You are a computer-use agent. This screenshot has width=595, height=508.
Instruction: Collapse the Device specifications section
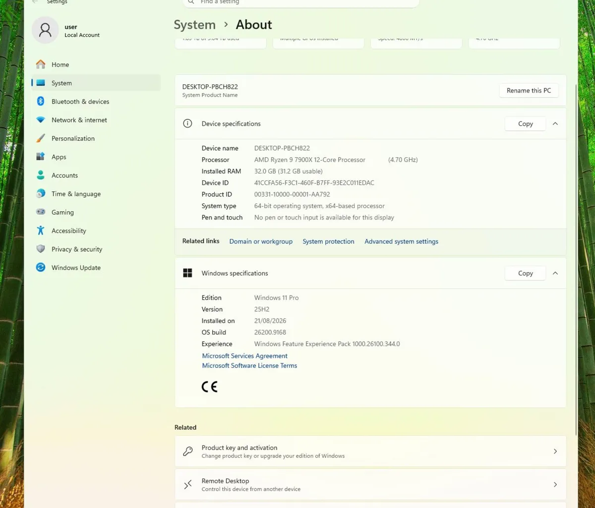click(555, 124)
